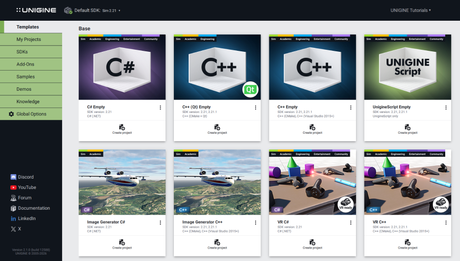Click the YouTube icon
The image size is (460, 261).
pyautogui.click(x=13, y=187)
